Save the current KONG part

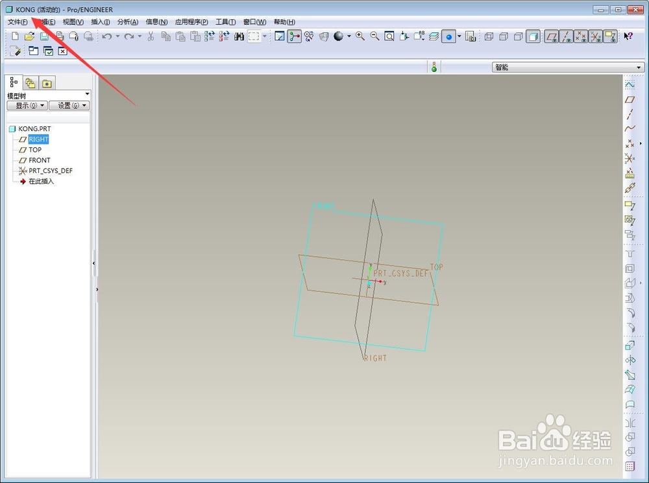click(x=44, y=36)
